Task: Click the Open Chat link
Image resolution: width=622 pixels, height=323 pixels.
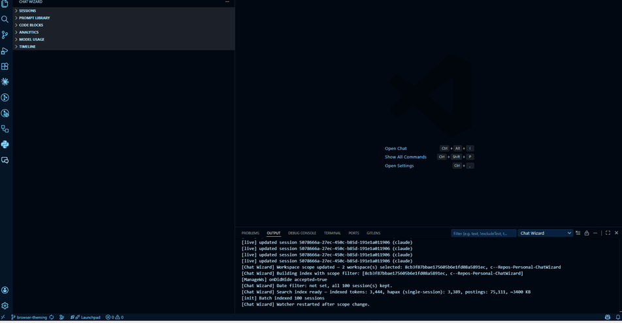Action: point(395,149)
